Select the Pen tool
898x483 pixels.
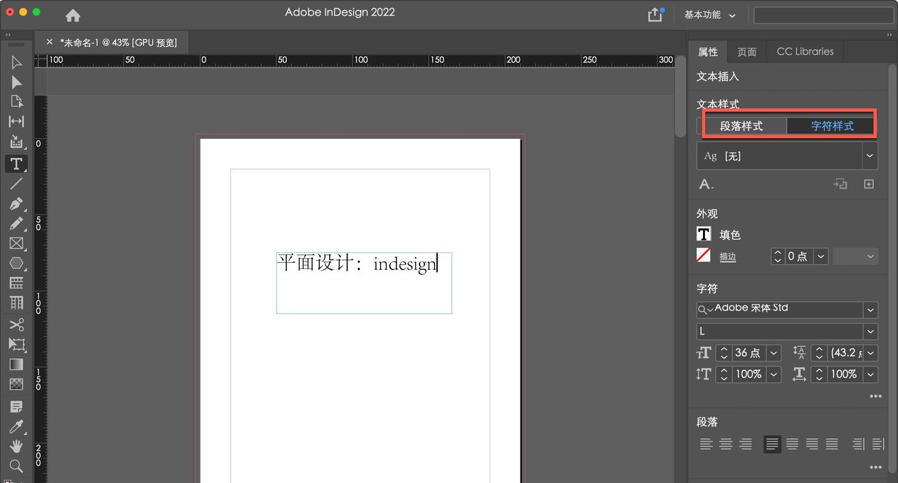pos(17,204)
